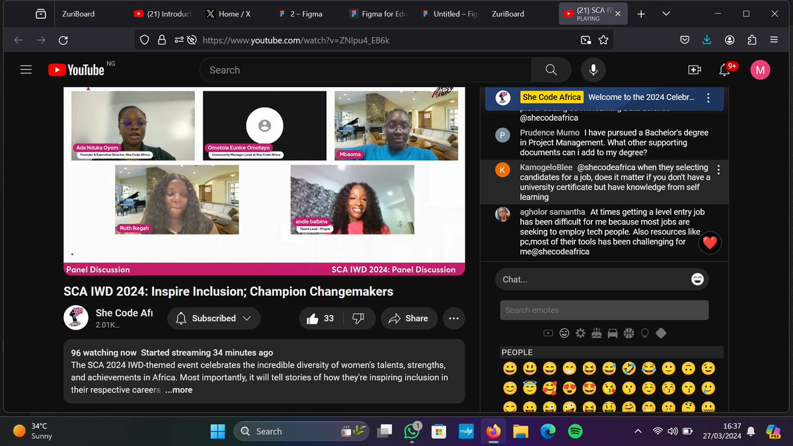Bookmark this page with the star
The image size is (793, 446).
[x=603, y=40]
